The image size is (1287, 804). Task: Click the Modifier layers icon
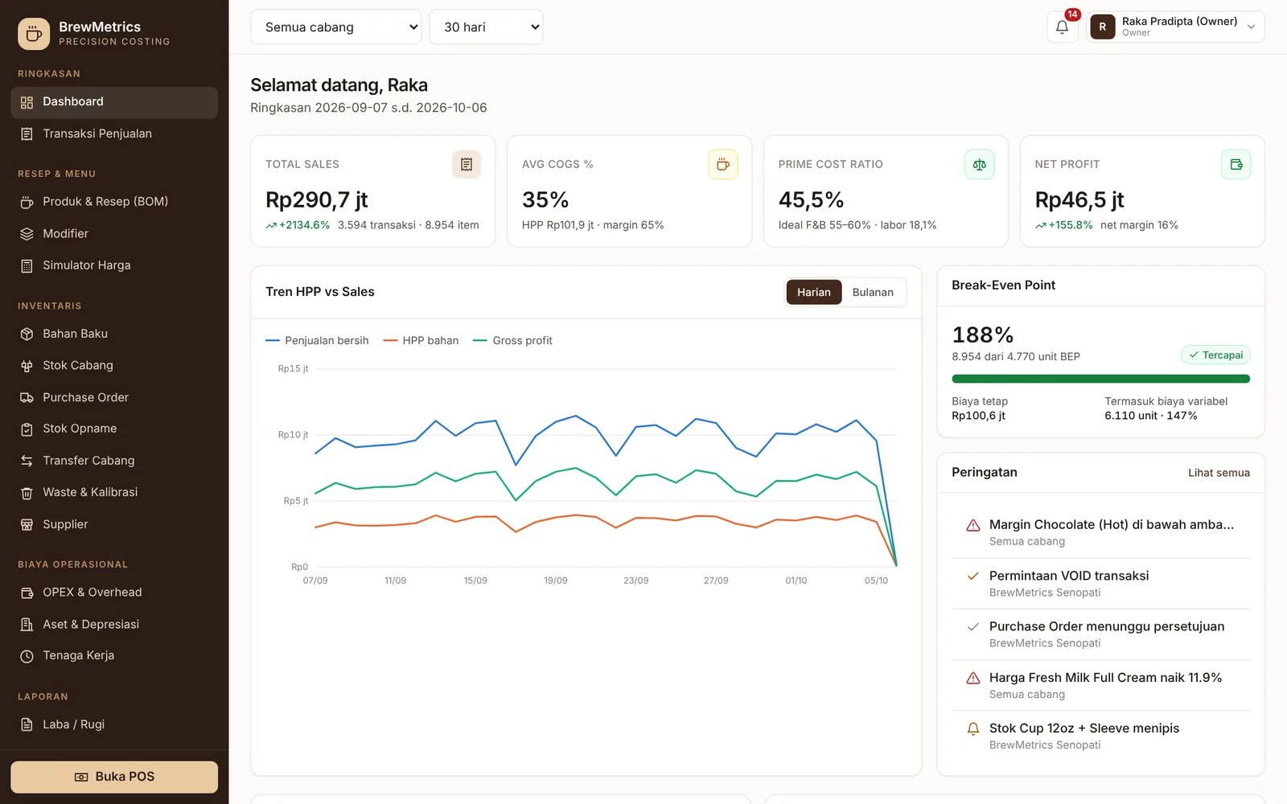(27, 234)
